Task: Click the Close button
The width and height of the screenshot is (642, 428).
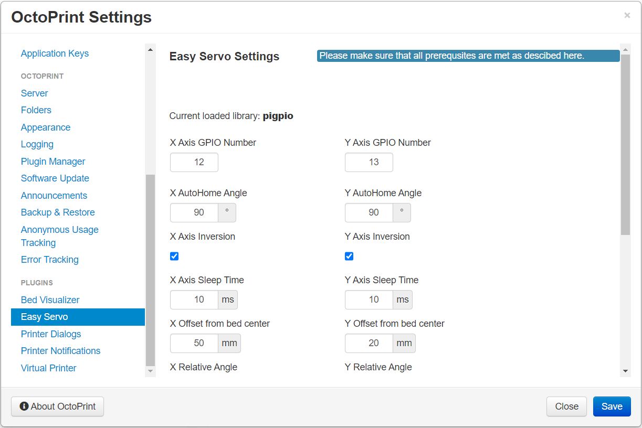Action: pyautogui.click(x=567, y=406)
